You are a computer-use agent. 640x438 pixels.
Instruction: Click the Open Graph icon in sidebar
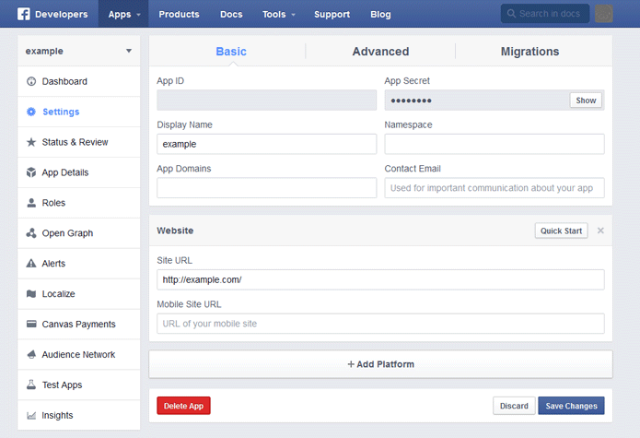point(31,233)
